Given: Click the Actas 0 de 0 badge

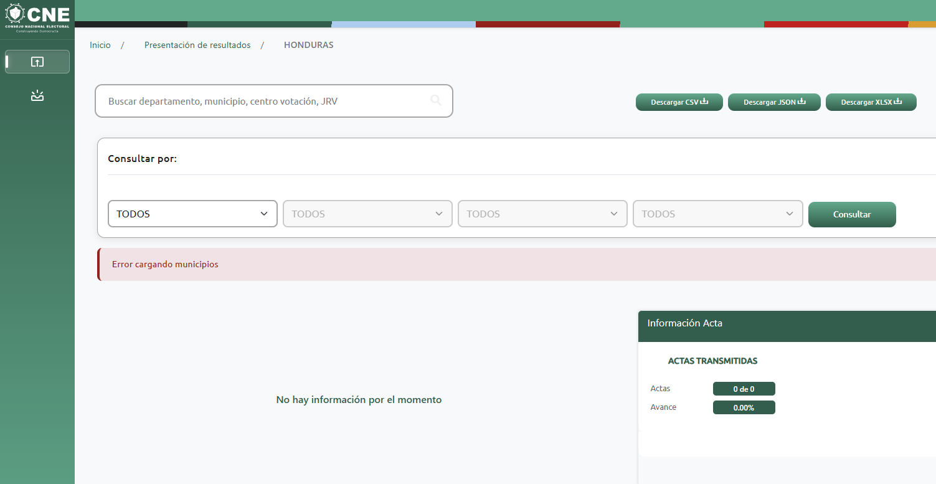Looking at the screenshot, I should click(744, 389).
